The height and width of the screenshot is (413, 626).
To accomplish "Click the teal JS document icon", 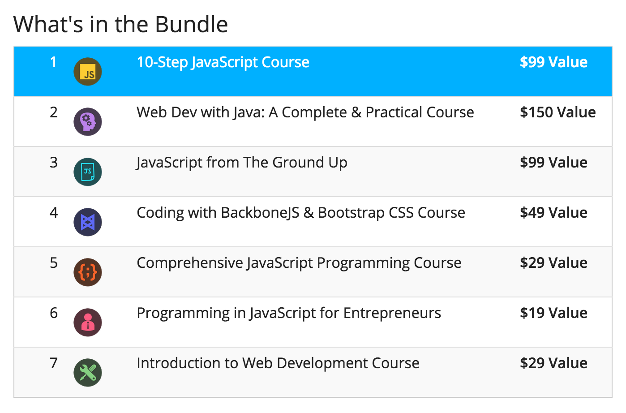I will [88, 172].
